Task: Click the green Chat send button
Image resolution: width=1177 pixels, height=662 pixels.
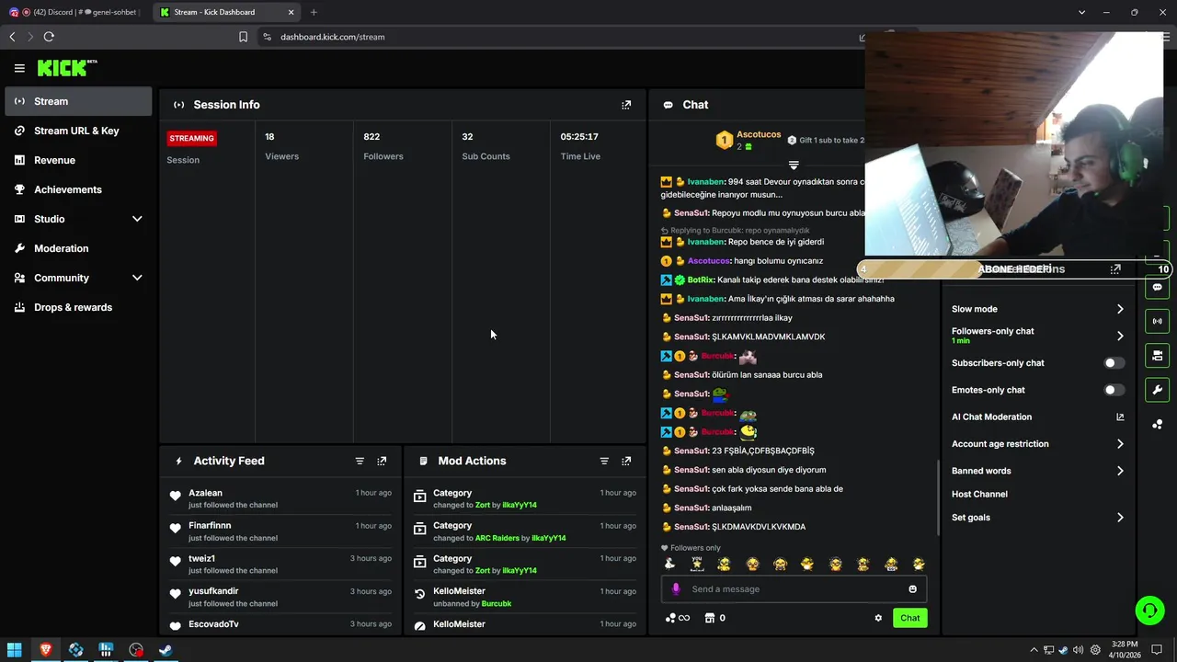Action: 909,618
